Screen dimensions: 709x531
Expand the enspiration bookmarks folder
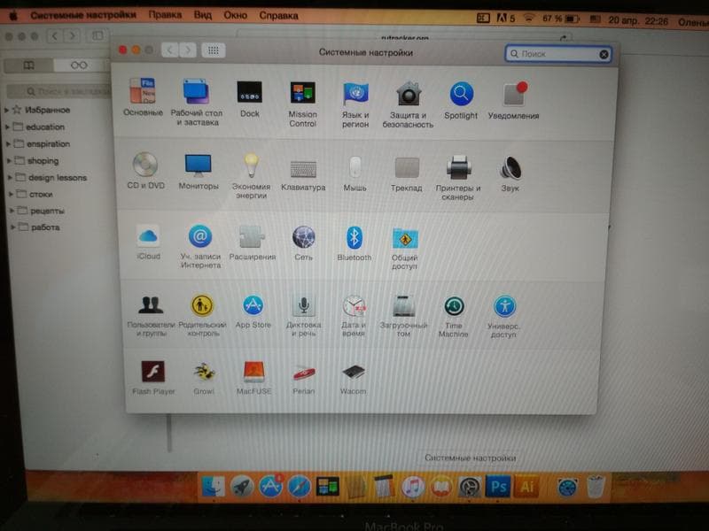(x=8, y=144)
